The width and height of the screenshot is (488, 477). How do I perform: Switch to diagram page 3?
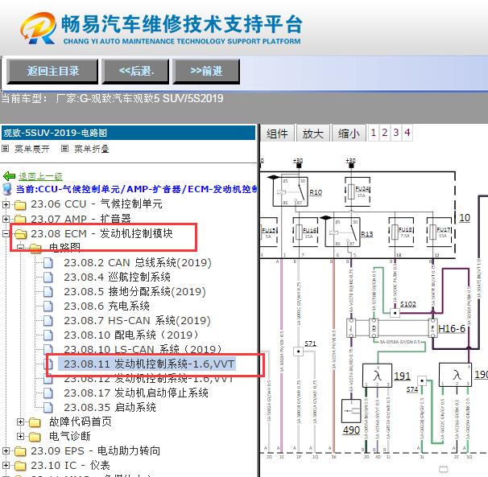[395, 133]
